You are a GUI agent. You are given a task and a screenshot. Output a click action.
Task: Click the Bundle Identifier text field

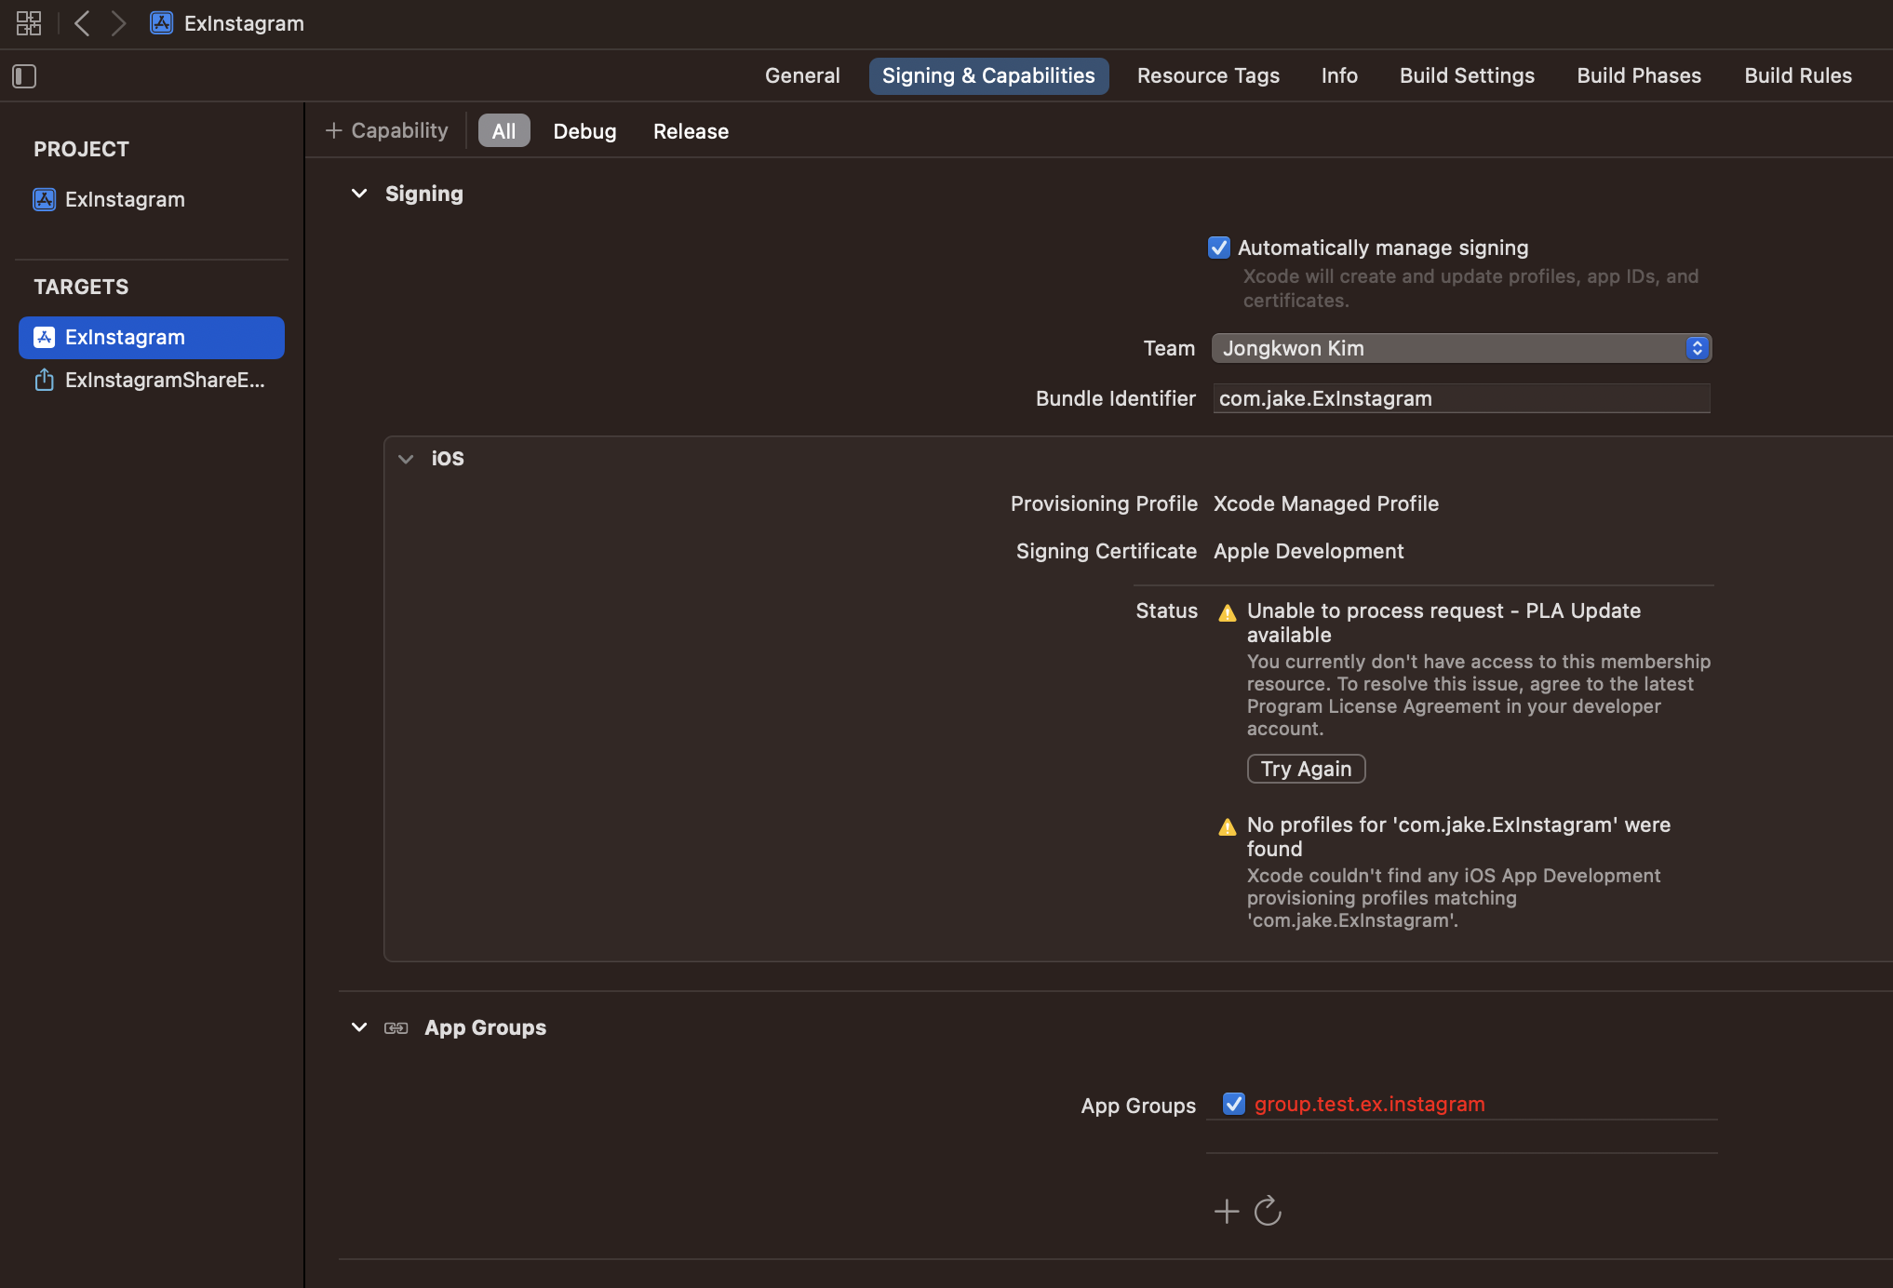pos(1461,398)
